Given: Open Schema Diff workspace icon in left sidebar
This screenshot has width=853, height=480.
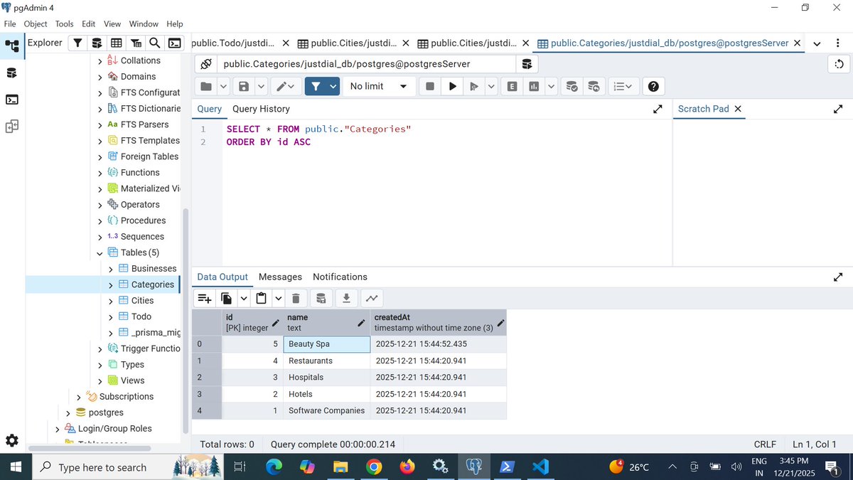Looking at the screenshot, I should coord(12,127).
